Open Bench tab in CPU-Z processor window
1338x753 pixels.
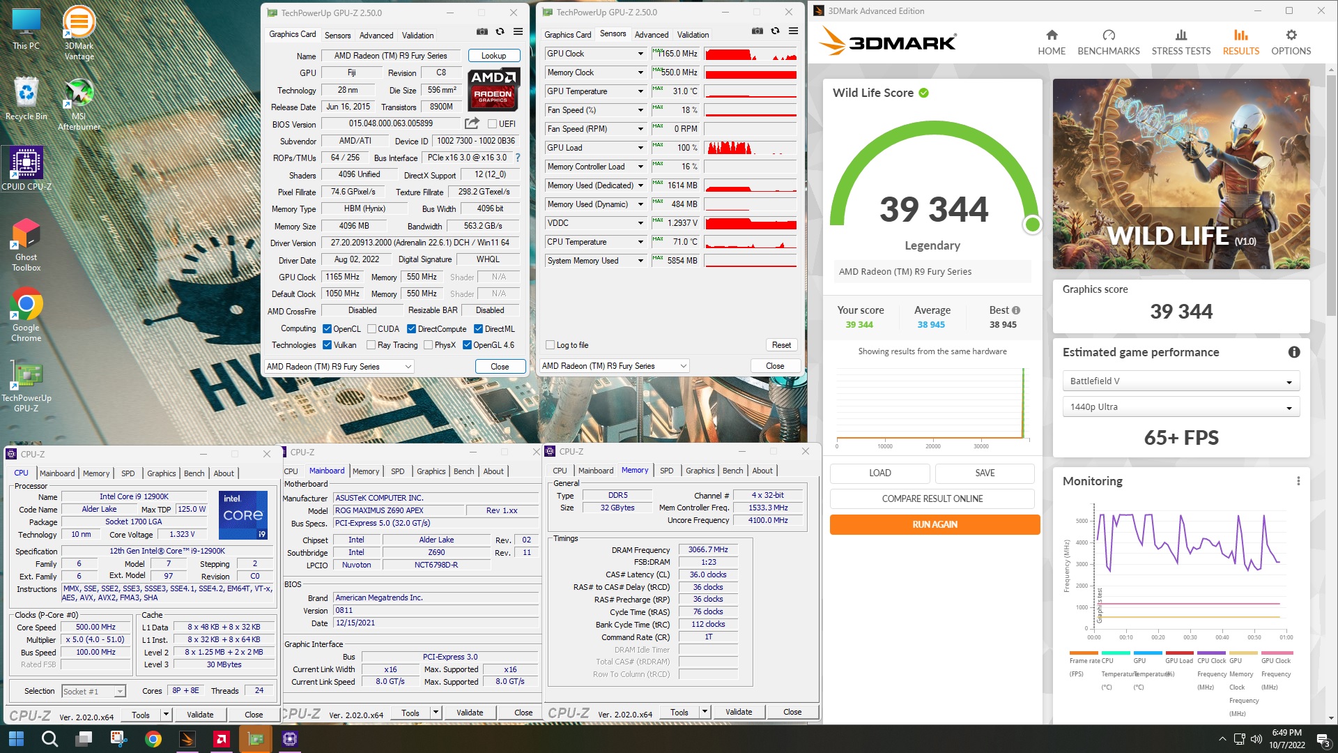click(194, 473)
